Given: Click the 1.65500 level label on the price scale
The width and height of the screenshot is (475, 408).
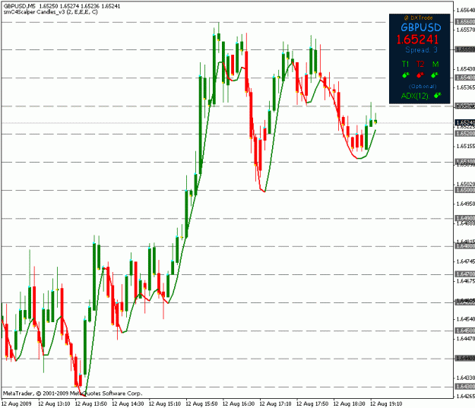Looking at the screenshot, I should (465, 49).
